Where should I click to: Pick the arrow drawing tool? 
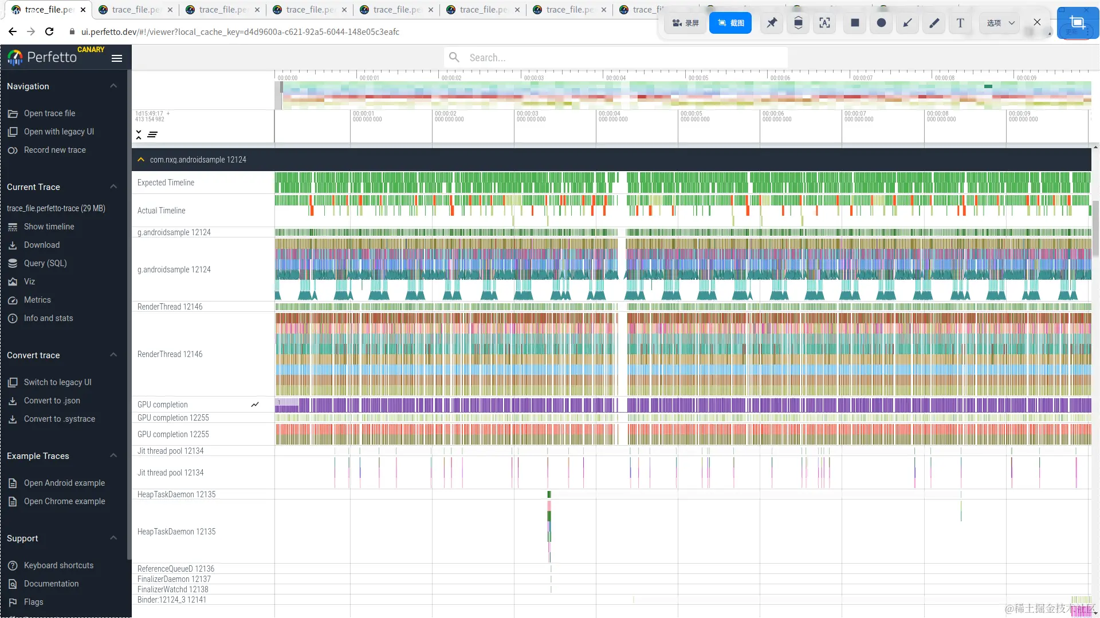coord(907,23)
